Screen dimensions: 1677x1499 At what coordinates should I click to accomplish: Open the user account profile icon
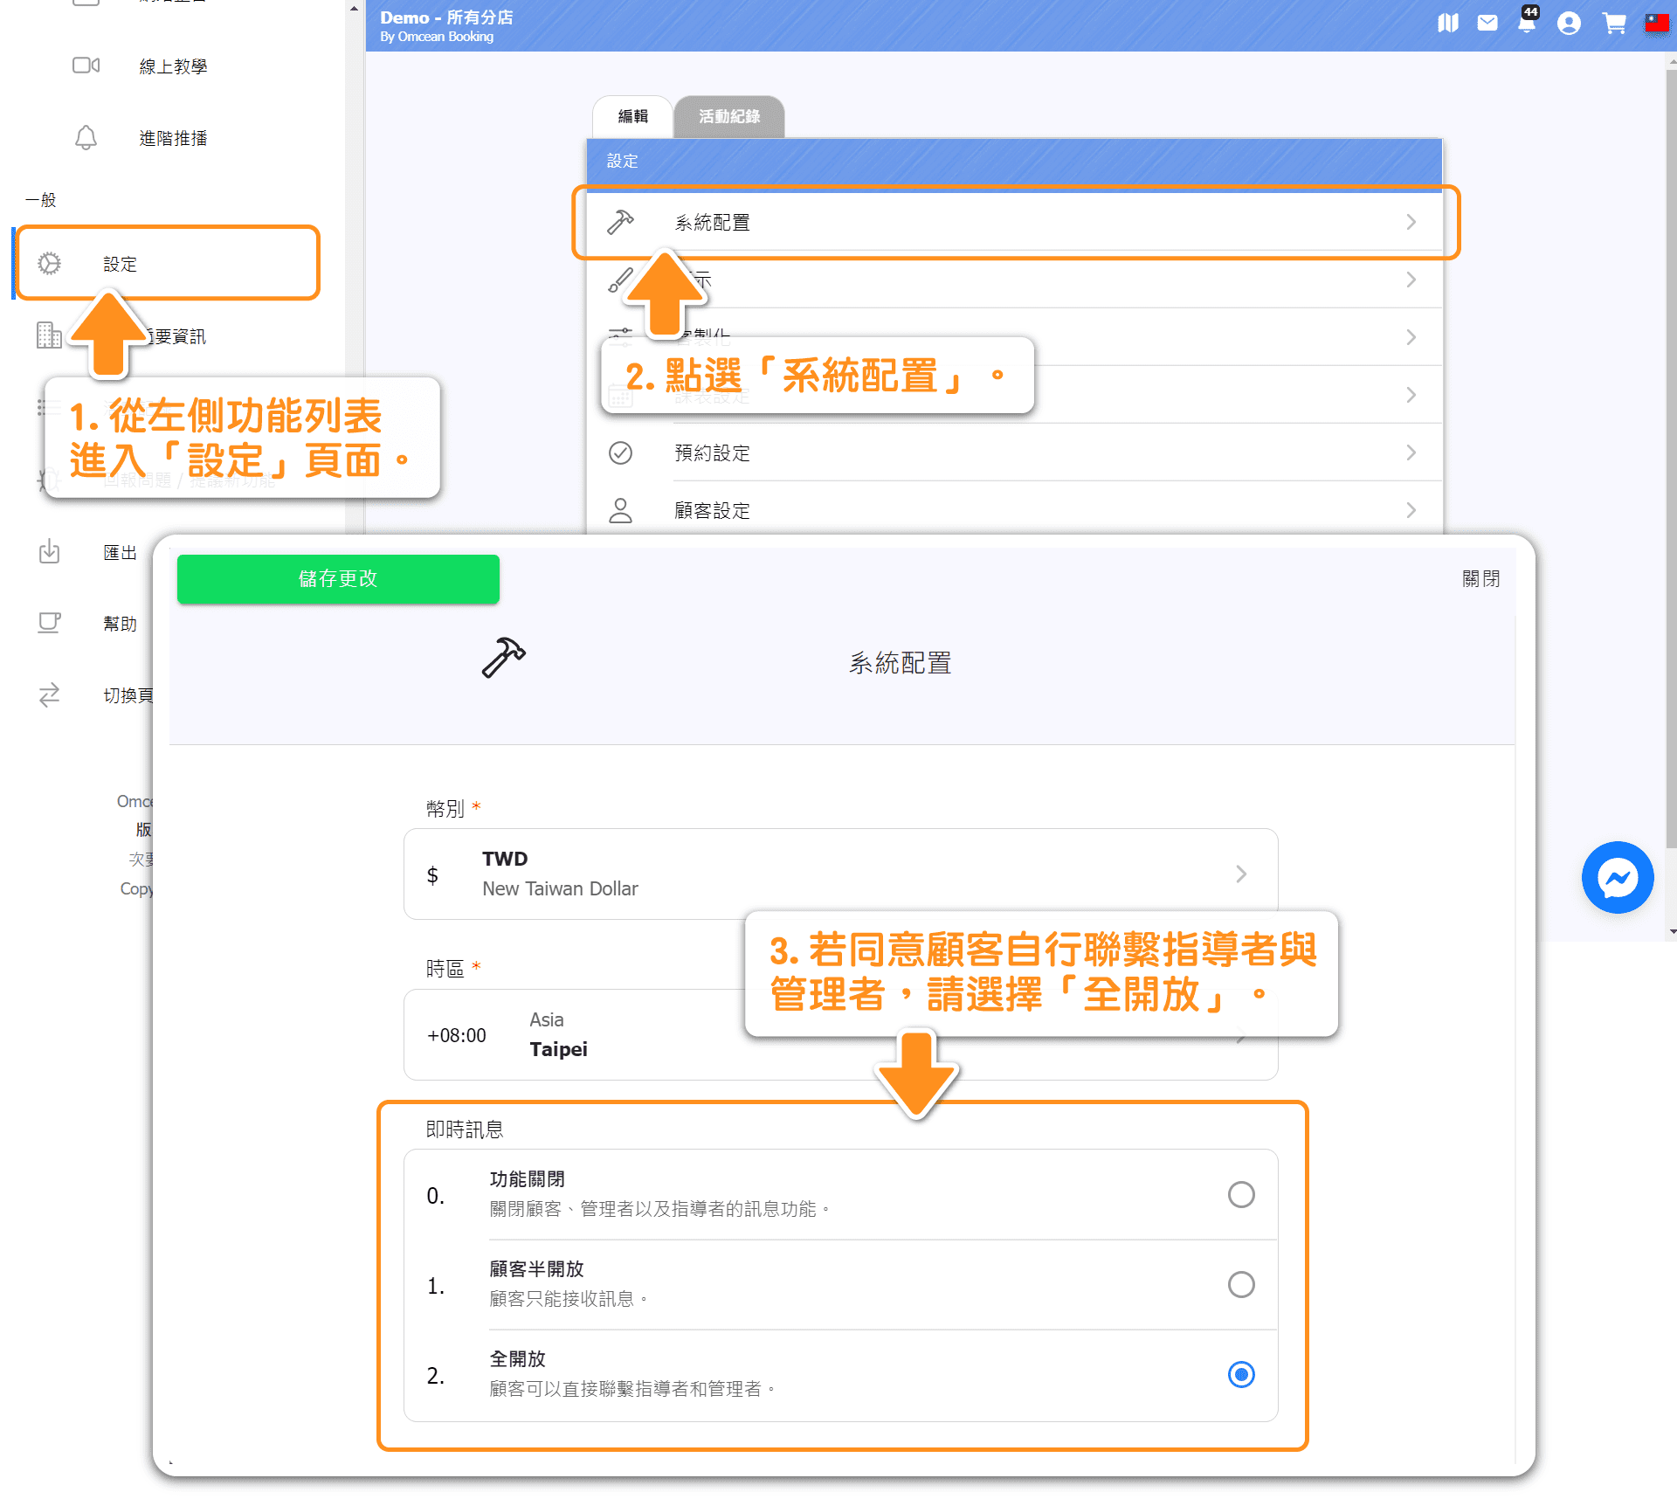[x=1568, y=23]
